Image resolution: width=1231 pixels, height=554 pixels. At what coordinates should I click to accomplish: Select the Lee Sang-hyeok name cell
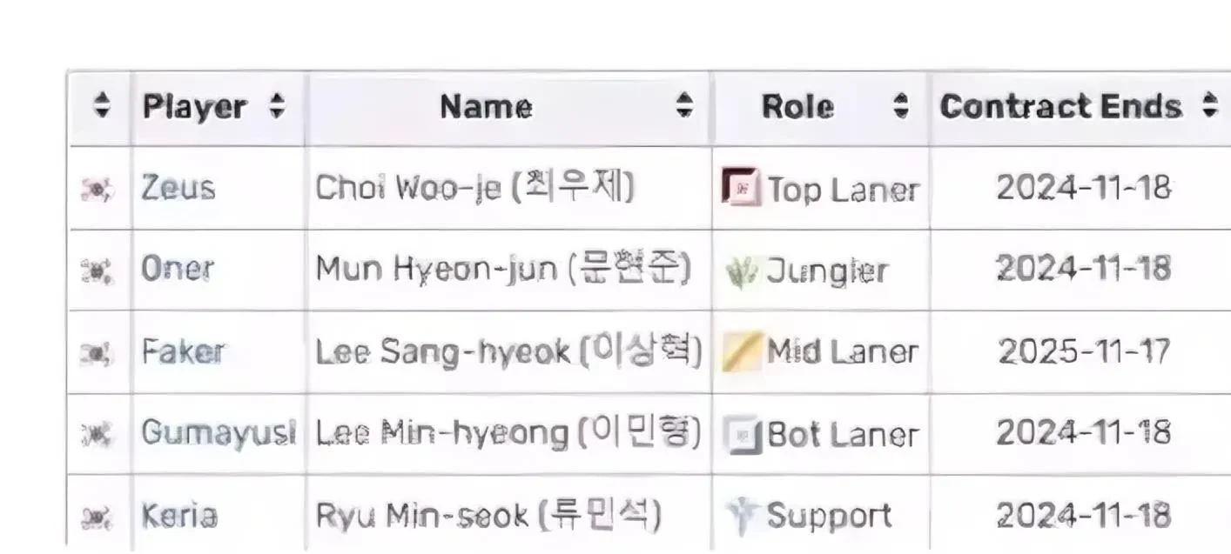click(x=508, y=352)
